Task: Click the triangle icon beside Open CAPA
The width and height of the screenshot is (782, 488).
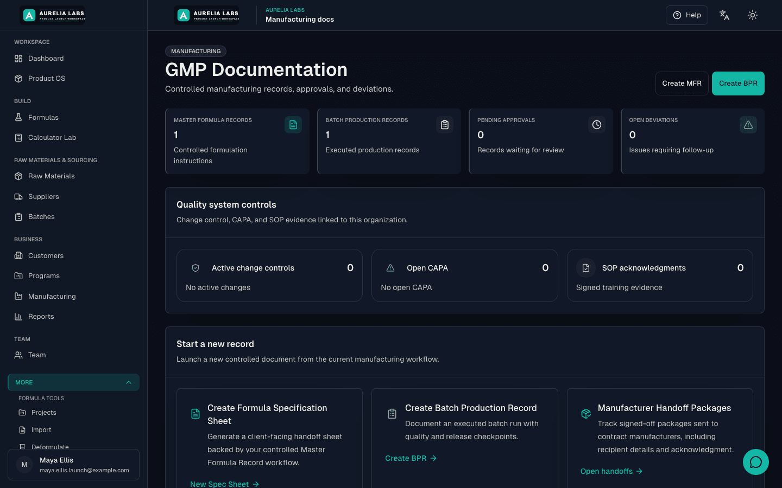Action: [x=390, y=268]
